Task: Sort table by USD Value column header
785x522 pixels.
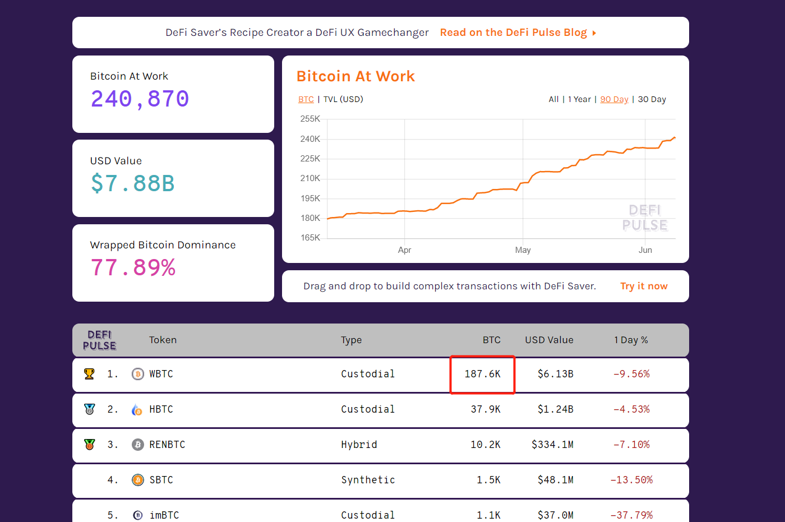Action: (x=549, y=340)
